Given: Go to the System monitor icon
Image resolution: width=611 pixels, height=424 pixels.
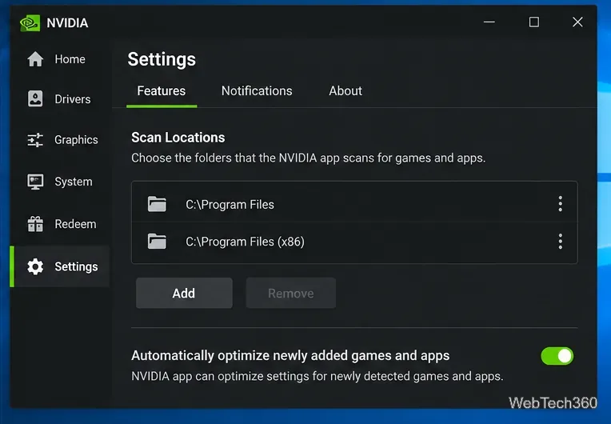Looking at the screenshot, I should point(35,182).
